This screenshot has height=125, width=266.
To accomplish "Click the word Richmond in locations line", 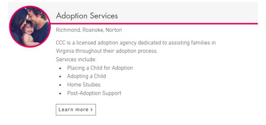I will point(68,30).
